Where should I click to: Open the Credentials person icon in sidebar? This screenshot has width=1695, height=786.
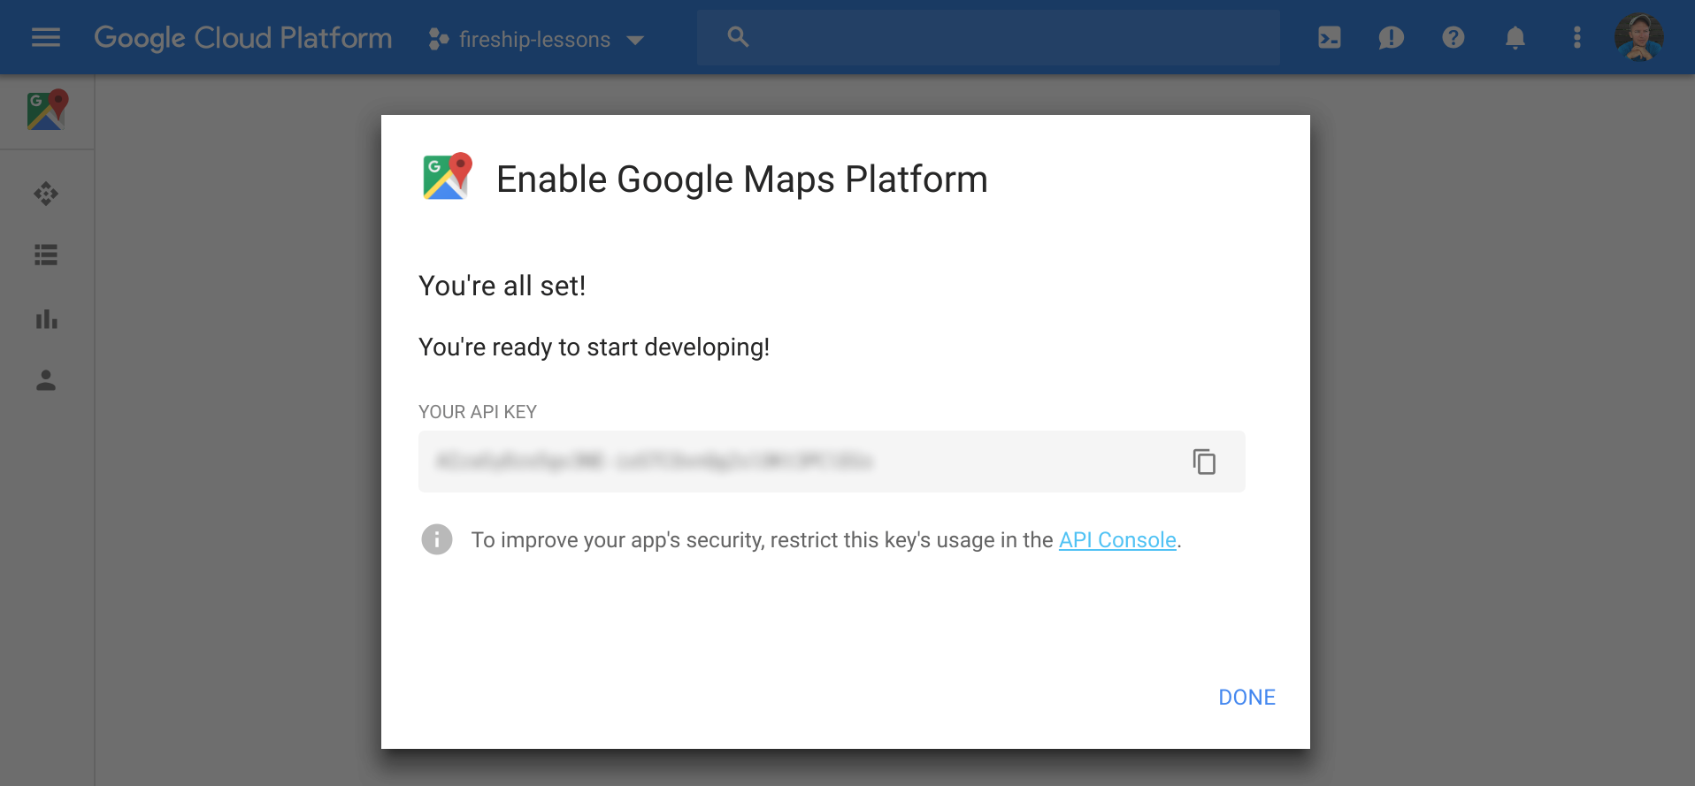pos(46,382)
